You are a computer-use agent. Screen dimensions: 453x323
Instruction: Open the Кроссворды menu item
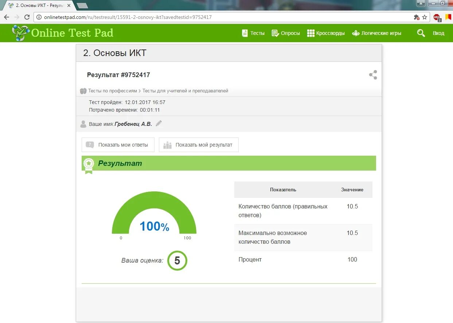(326, 33)
